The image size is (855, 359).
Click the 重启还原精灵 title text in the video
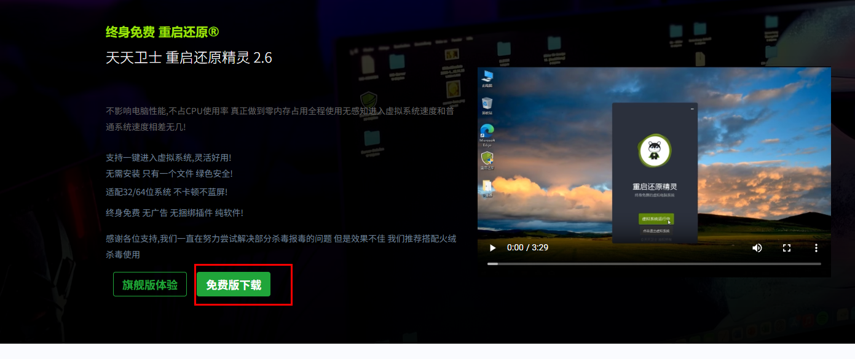click(655, 187)
